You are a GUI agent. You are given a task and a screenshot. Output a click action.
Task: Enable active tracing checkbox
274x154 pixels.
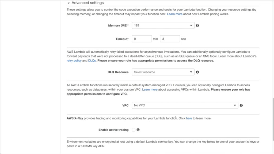tap(134, 130)
